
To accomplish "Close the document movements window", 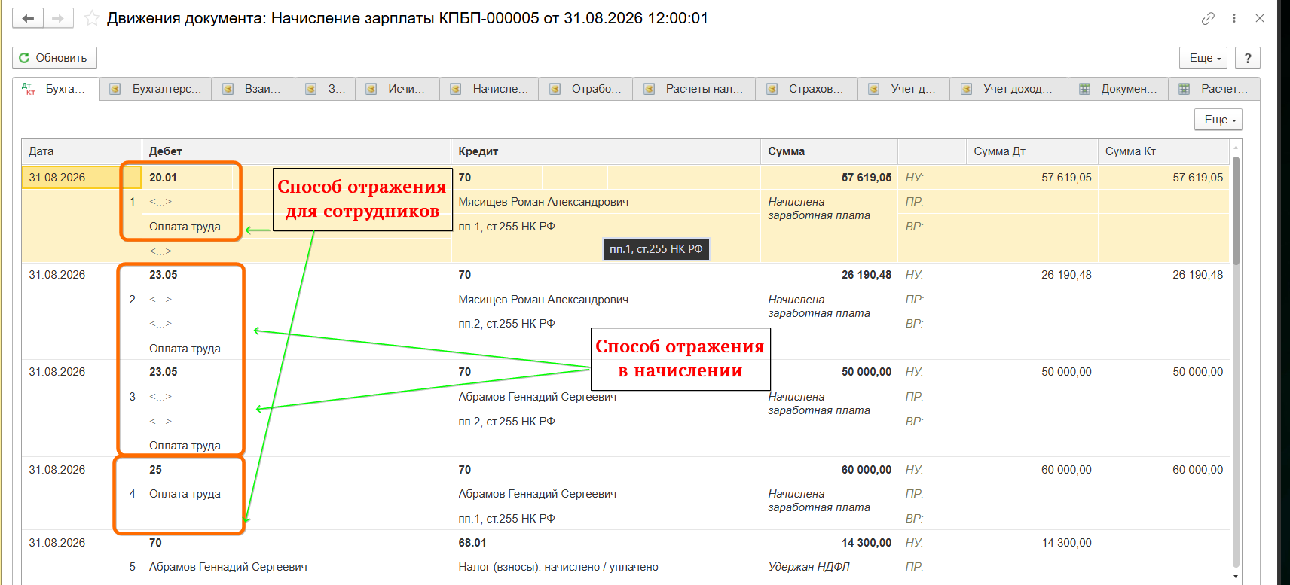I will tap(1260, 18).
